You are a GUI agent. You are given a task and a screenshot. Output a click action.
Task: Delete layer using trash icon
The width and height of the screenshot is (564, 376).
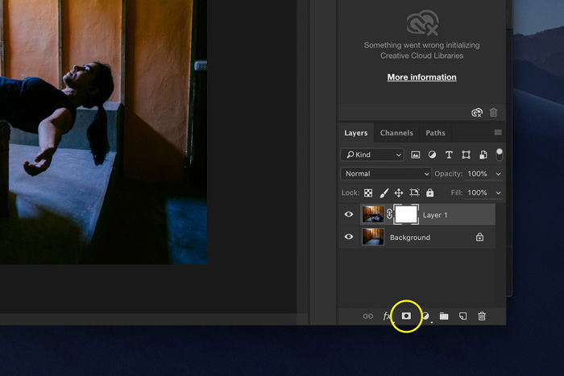[x=482, y=316]
